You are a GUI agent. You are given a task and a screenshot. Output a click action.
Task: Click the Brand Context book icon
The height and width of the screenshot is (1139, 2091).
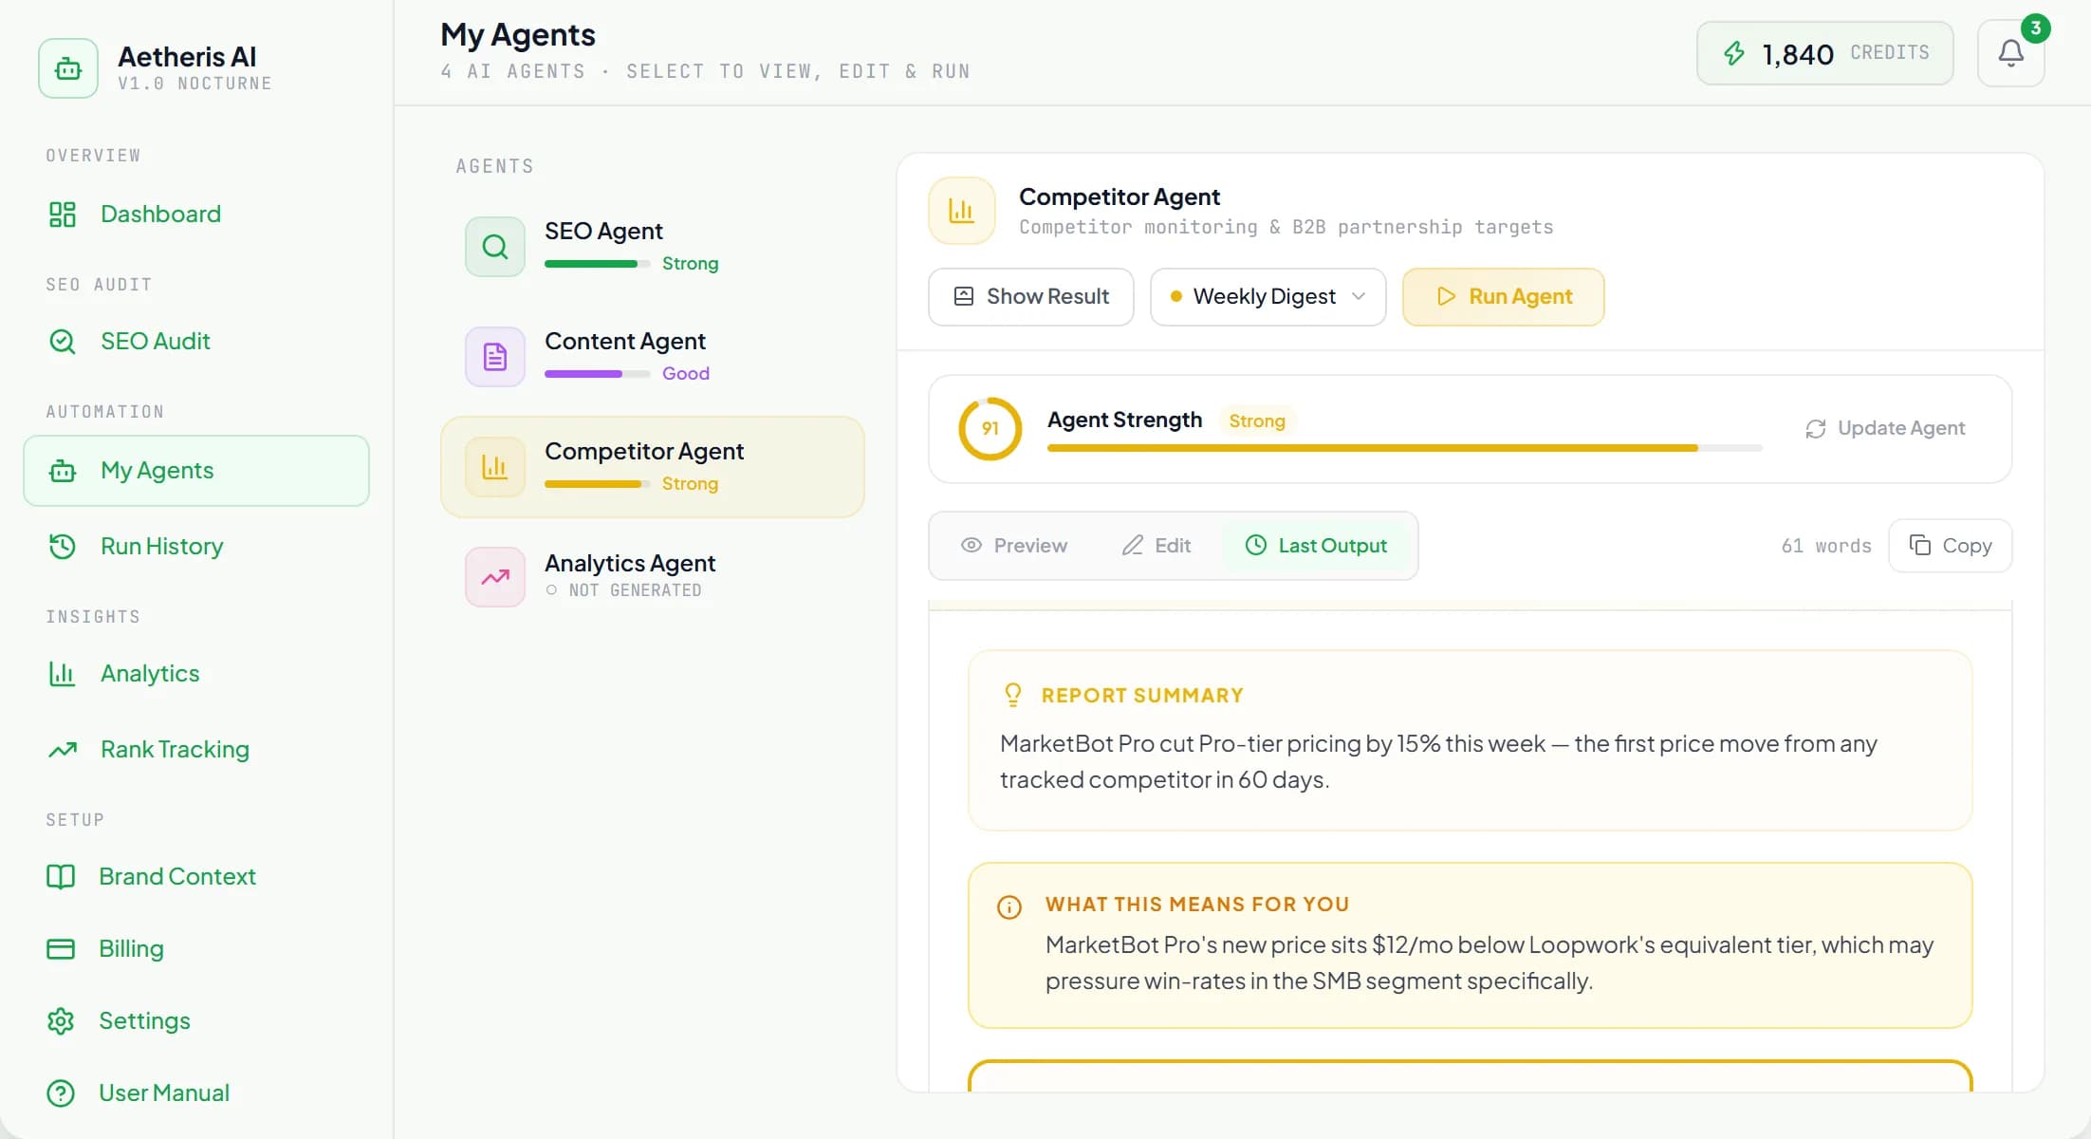point(61,877)
